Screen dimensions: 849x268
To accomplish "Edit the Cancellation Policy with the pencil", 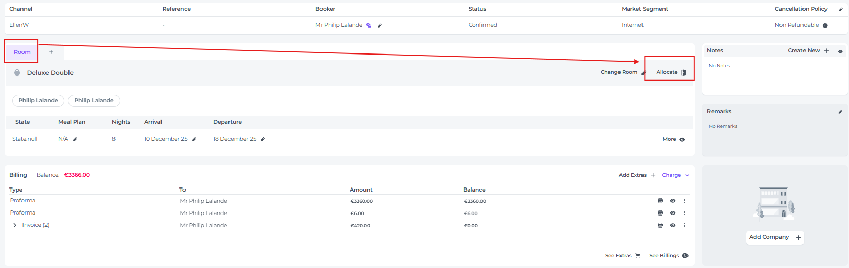I will pos(841,9).
